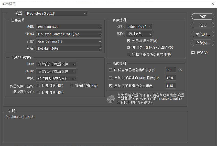Image resolution: width=217 pixels, height=146 pixels.
Task: Click the 确定 button
Action: pos(203,16)
